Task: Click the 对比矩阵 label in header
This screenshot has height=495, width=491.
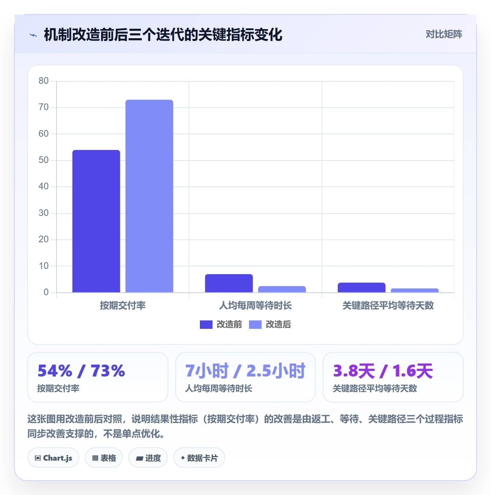Action: (x=444, y=34)
